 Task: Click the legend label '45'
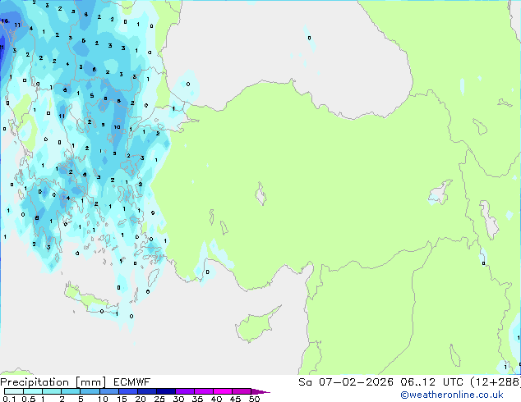tap(235, 399)
